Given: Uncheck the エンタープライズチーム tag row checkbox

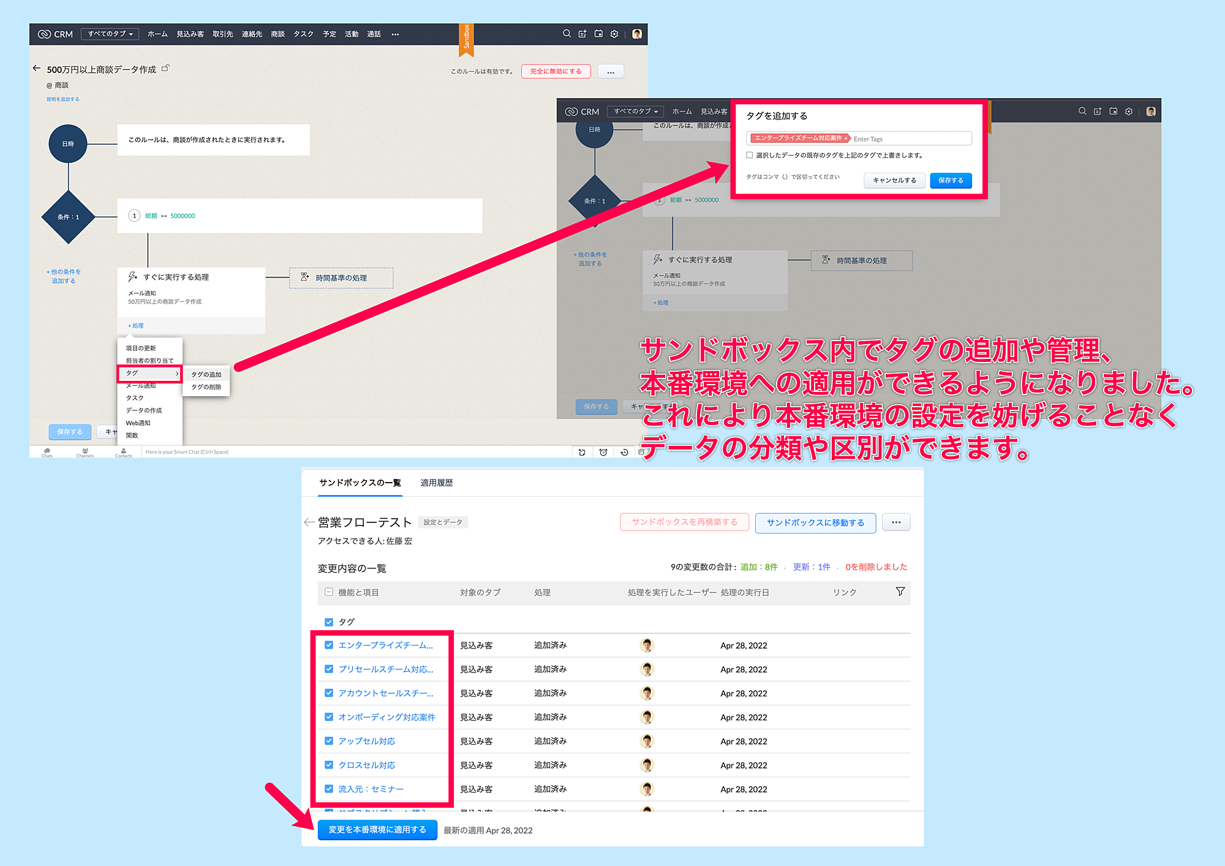Looking at the screenshot, I should pos(329,645).
